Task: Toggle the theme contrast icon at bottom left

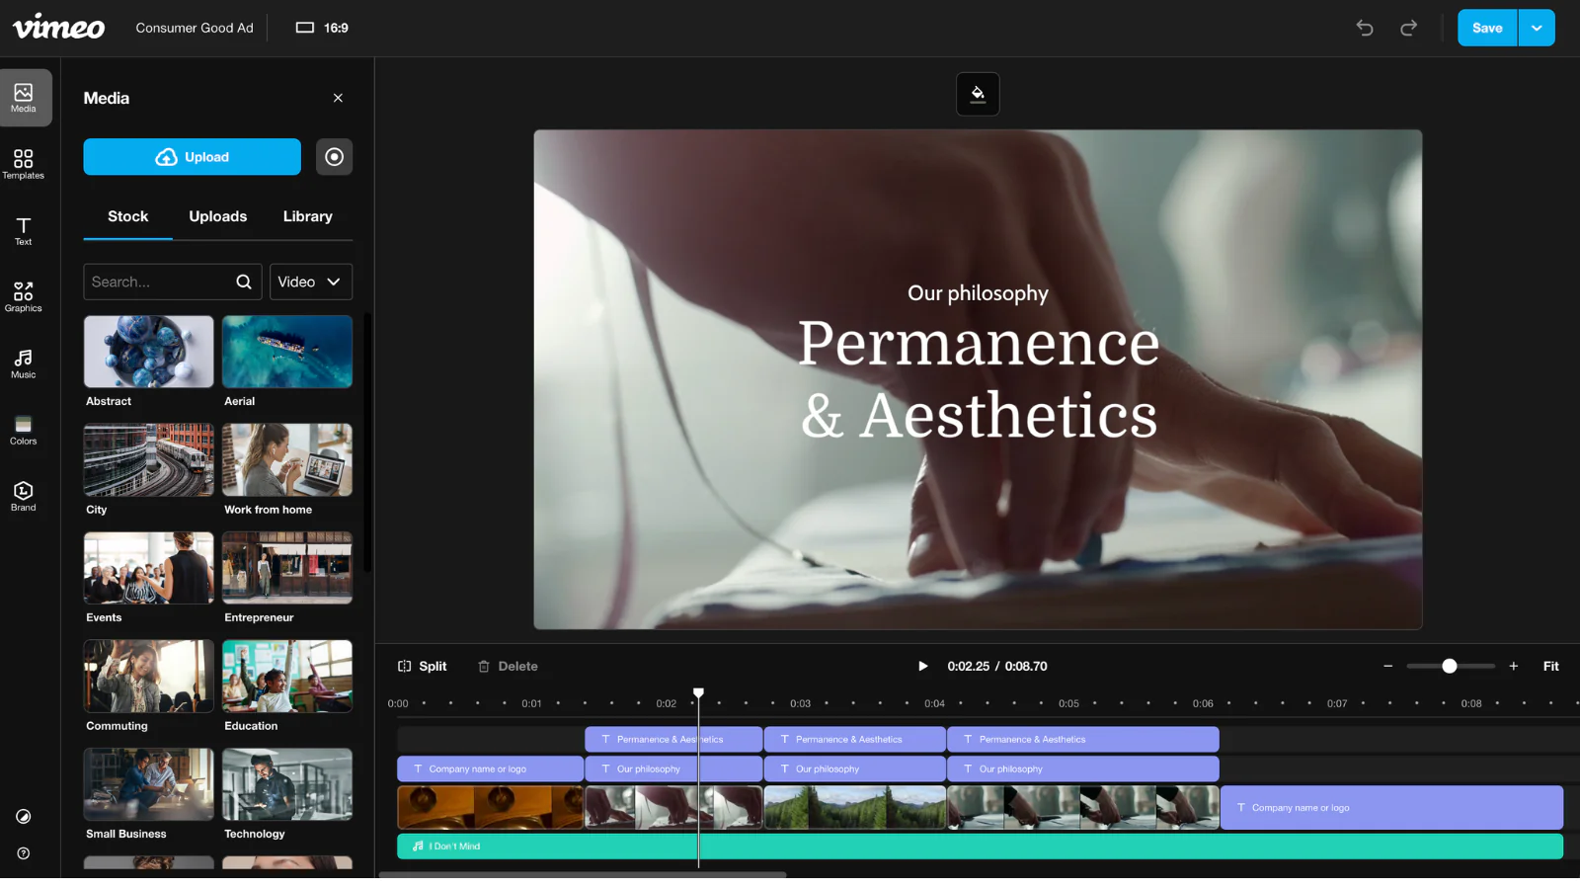Action: 24,816
